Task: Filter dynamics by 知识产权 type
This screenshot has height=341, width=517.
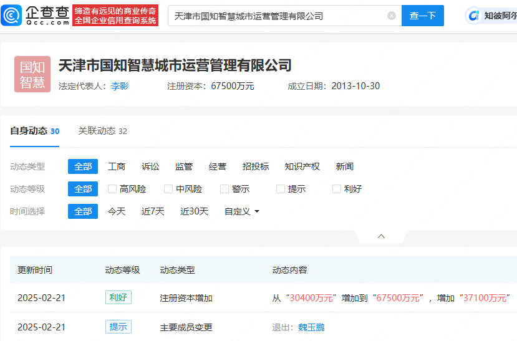Action: [302, 166]
